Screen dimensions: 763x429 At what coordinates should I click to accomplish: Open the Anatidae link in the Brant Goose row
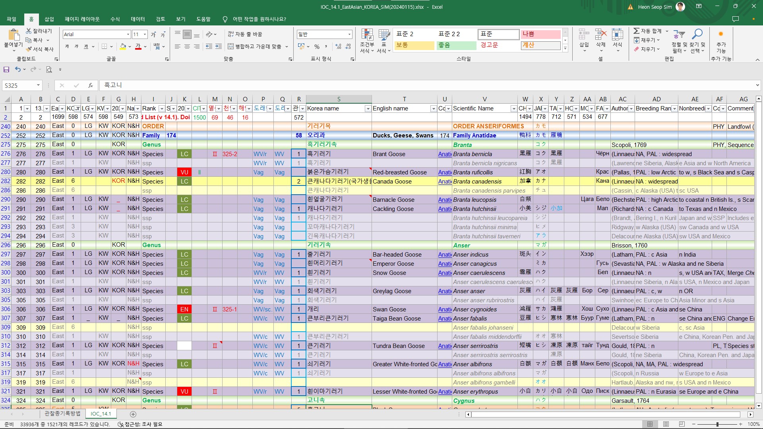pyautogui.click(x=445, y=154)
